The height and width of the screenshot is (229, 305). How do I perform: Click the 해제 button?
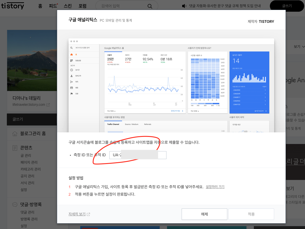click(204, 214)
